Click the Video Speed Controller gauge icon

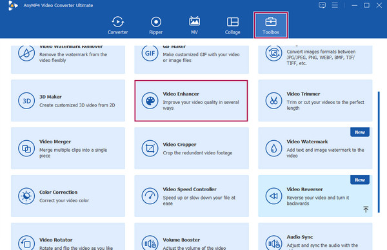tap(150, 196)
